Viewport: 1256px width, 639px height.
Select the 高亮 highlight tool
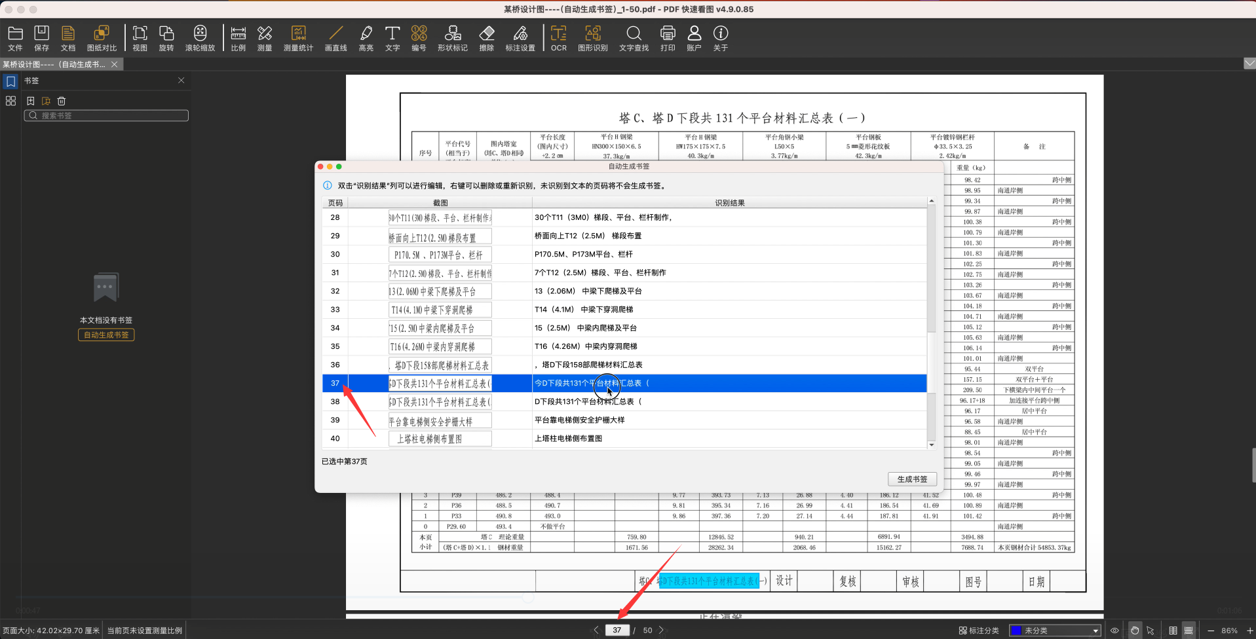(x=366, y=38)
